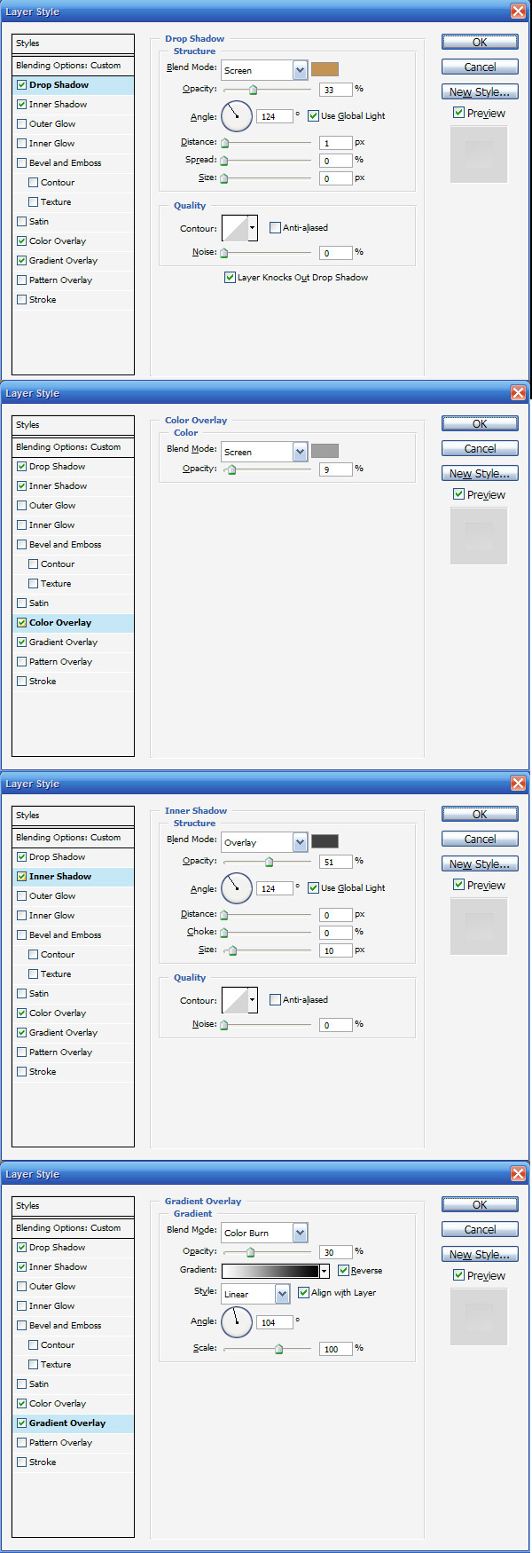Uncheck Layer Knocks Out Drop Shadow
The width and height of the screenshot is (532, 1553).
pyautogui.click(x=230, y=278)
